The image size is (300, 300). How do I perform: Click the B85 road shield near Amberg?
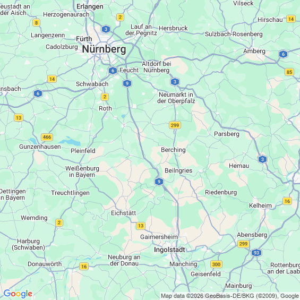[289, 72]
